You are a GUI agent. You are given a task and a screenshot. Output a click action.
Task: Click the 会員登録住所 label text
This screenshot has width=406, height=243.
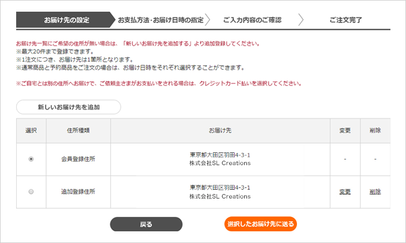click(x=78, y=159)
